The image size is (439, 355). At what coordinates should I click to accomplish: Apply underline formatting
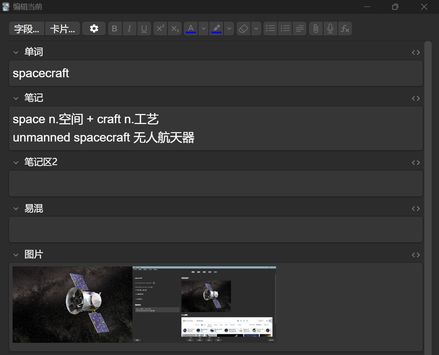pos(144,29)
